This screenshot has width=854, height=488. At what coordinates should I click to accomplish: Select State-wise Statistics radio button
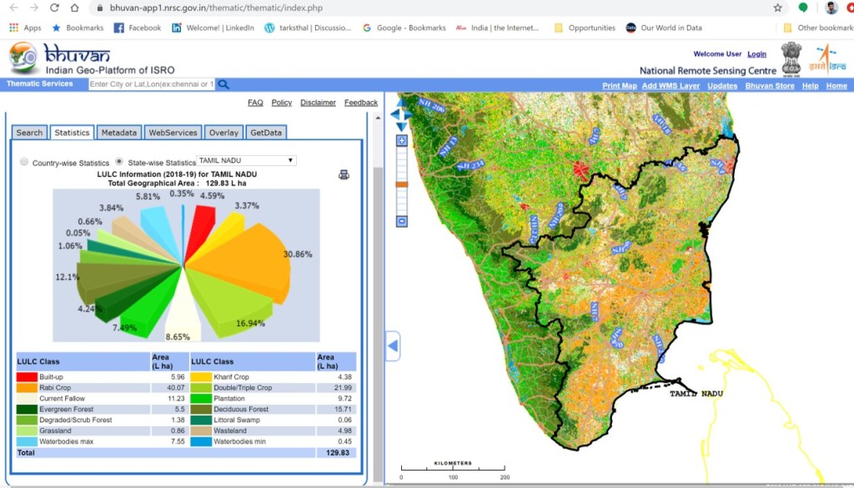[x=120, y=161]
